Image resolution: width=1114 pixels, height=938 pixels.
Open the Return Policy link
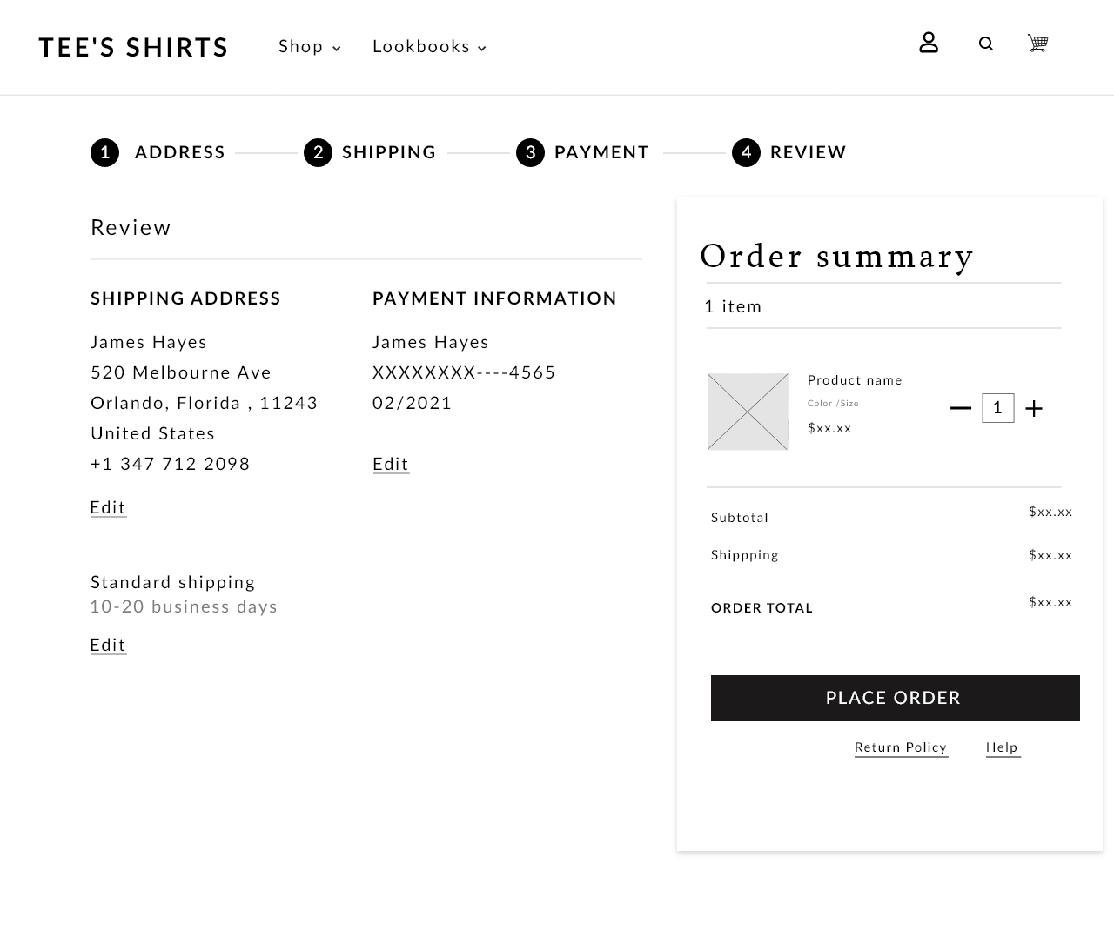point(901,747)
